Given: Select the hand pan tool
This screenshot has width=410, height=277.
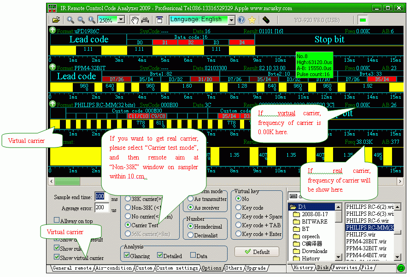Looking at the screenshot, I should click(x=135, y=20).
